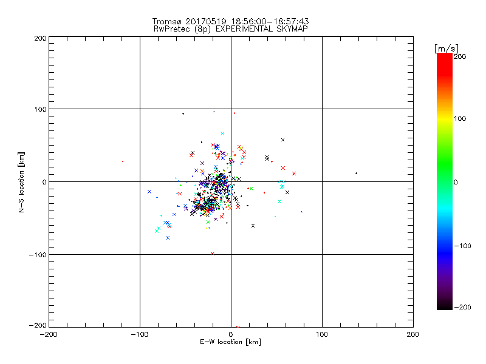The height and width of the screenshot is (364, 486).
Task: Click the subtitle 'RwPretec (8p) EXPERIMENTAL SKYMAP'
Action: 231,29
